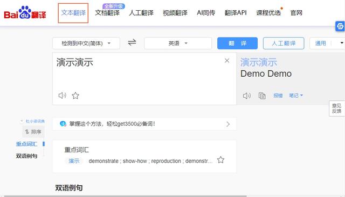Screen dimensions: 345x197
Task: Click the 排序 sort button
Action: 33,132
